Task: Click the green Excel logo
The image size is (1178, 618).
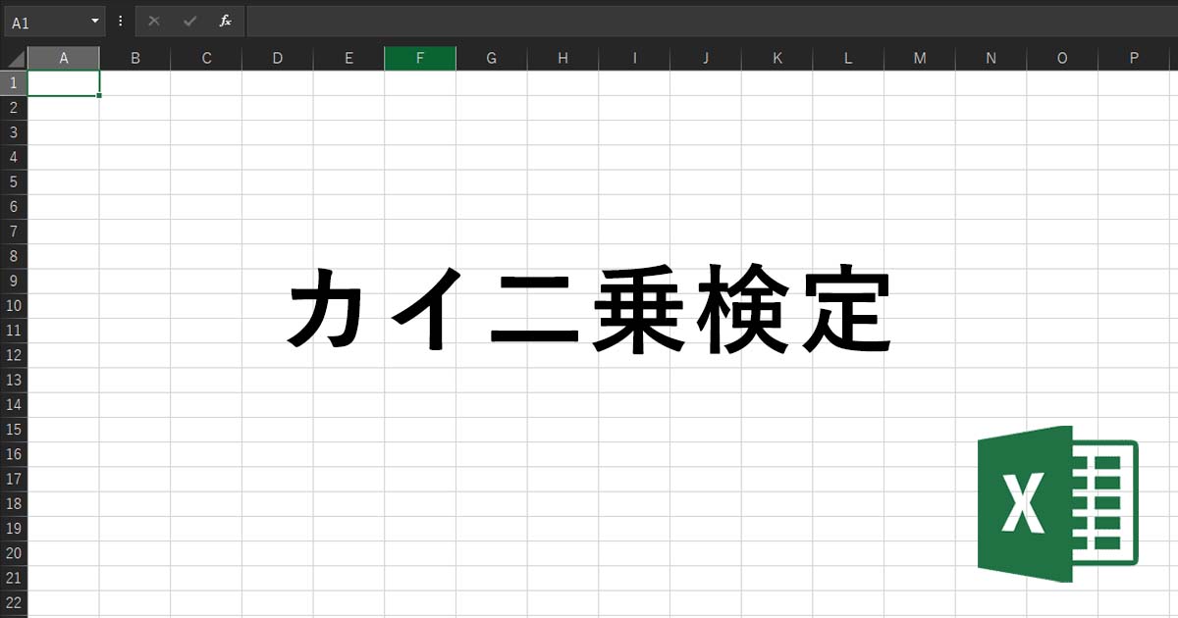Action: coord(1057,504)
